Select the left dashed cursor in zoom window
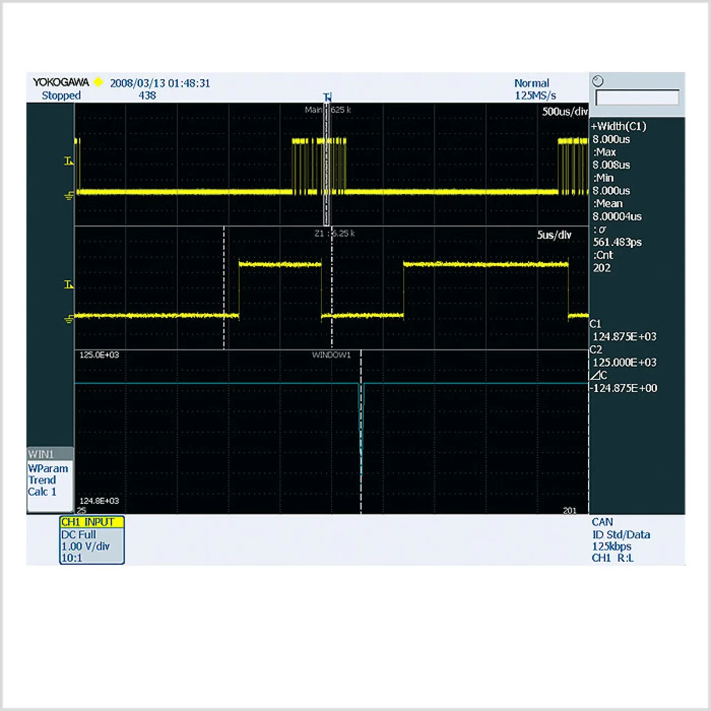 (224, 289)
